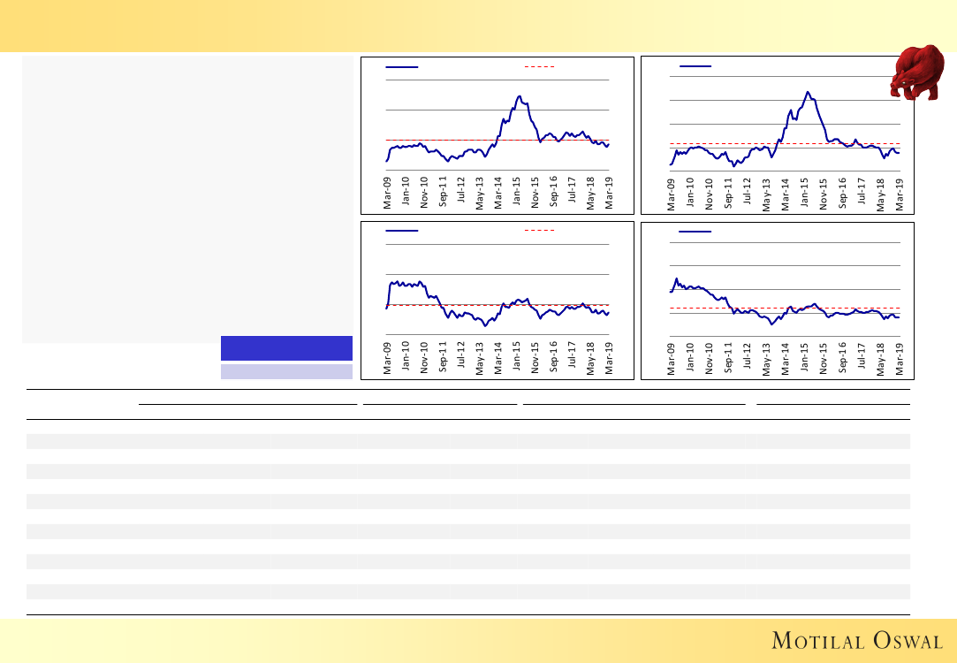Select the light lavender rectangle bar
This screenshot has width=957, height=663.
286,372
